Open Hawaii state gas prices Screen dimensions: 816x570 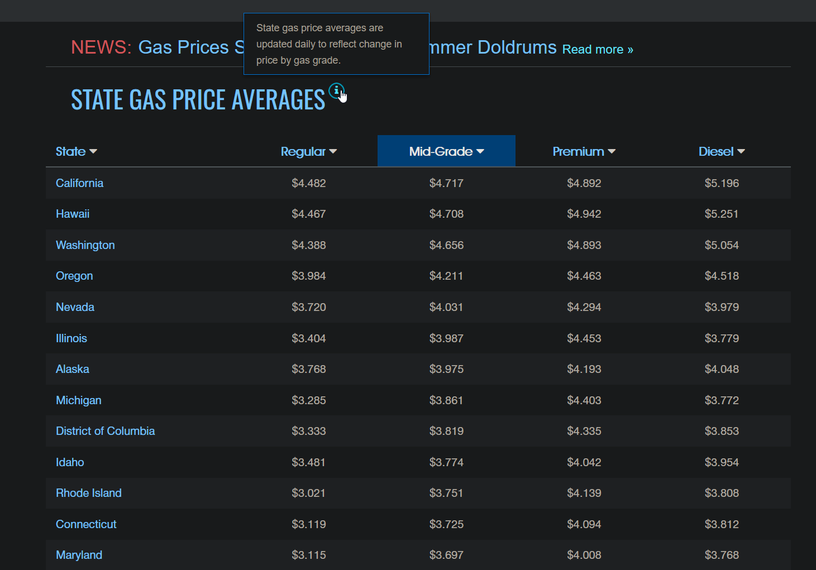coord(73,214)
